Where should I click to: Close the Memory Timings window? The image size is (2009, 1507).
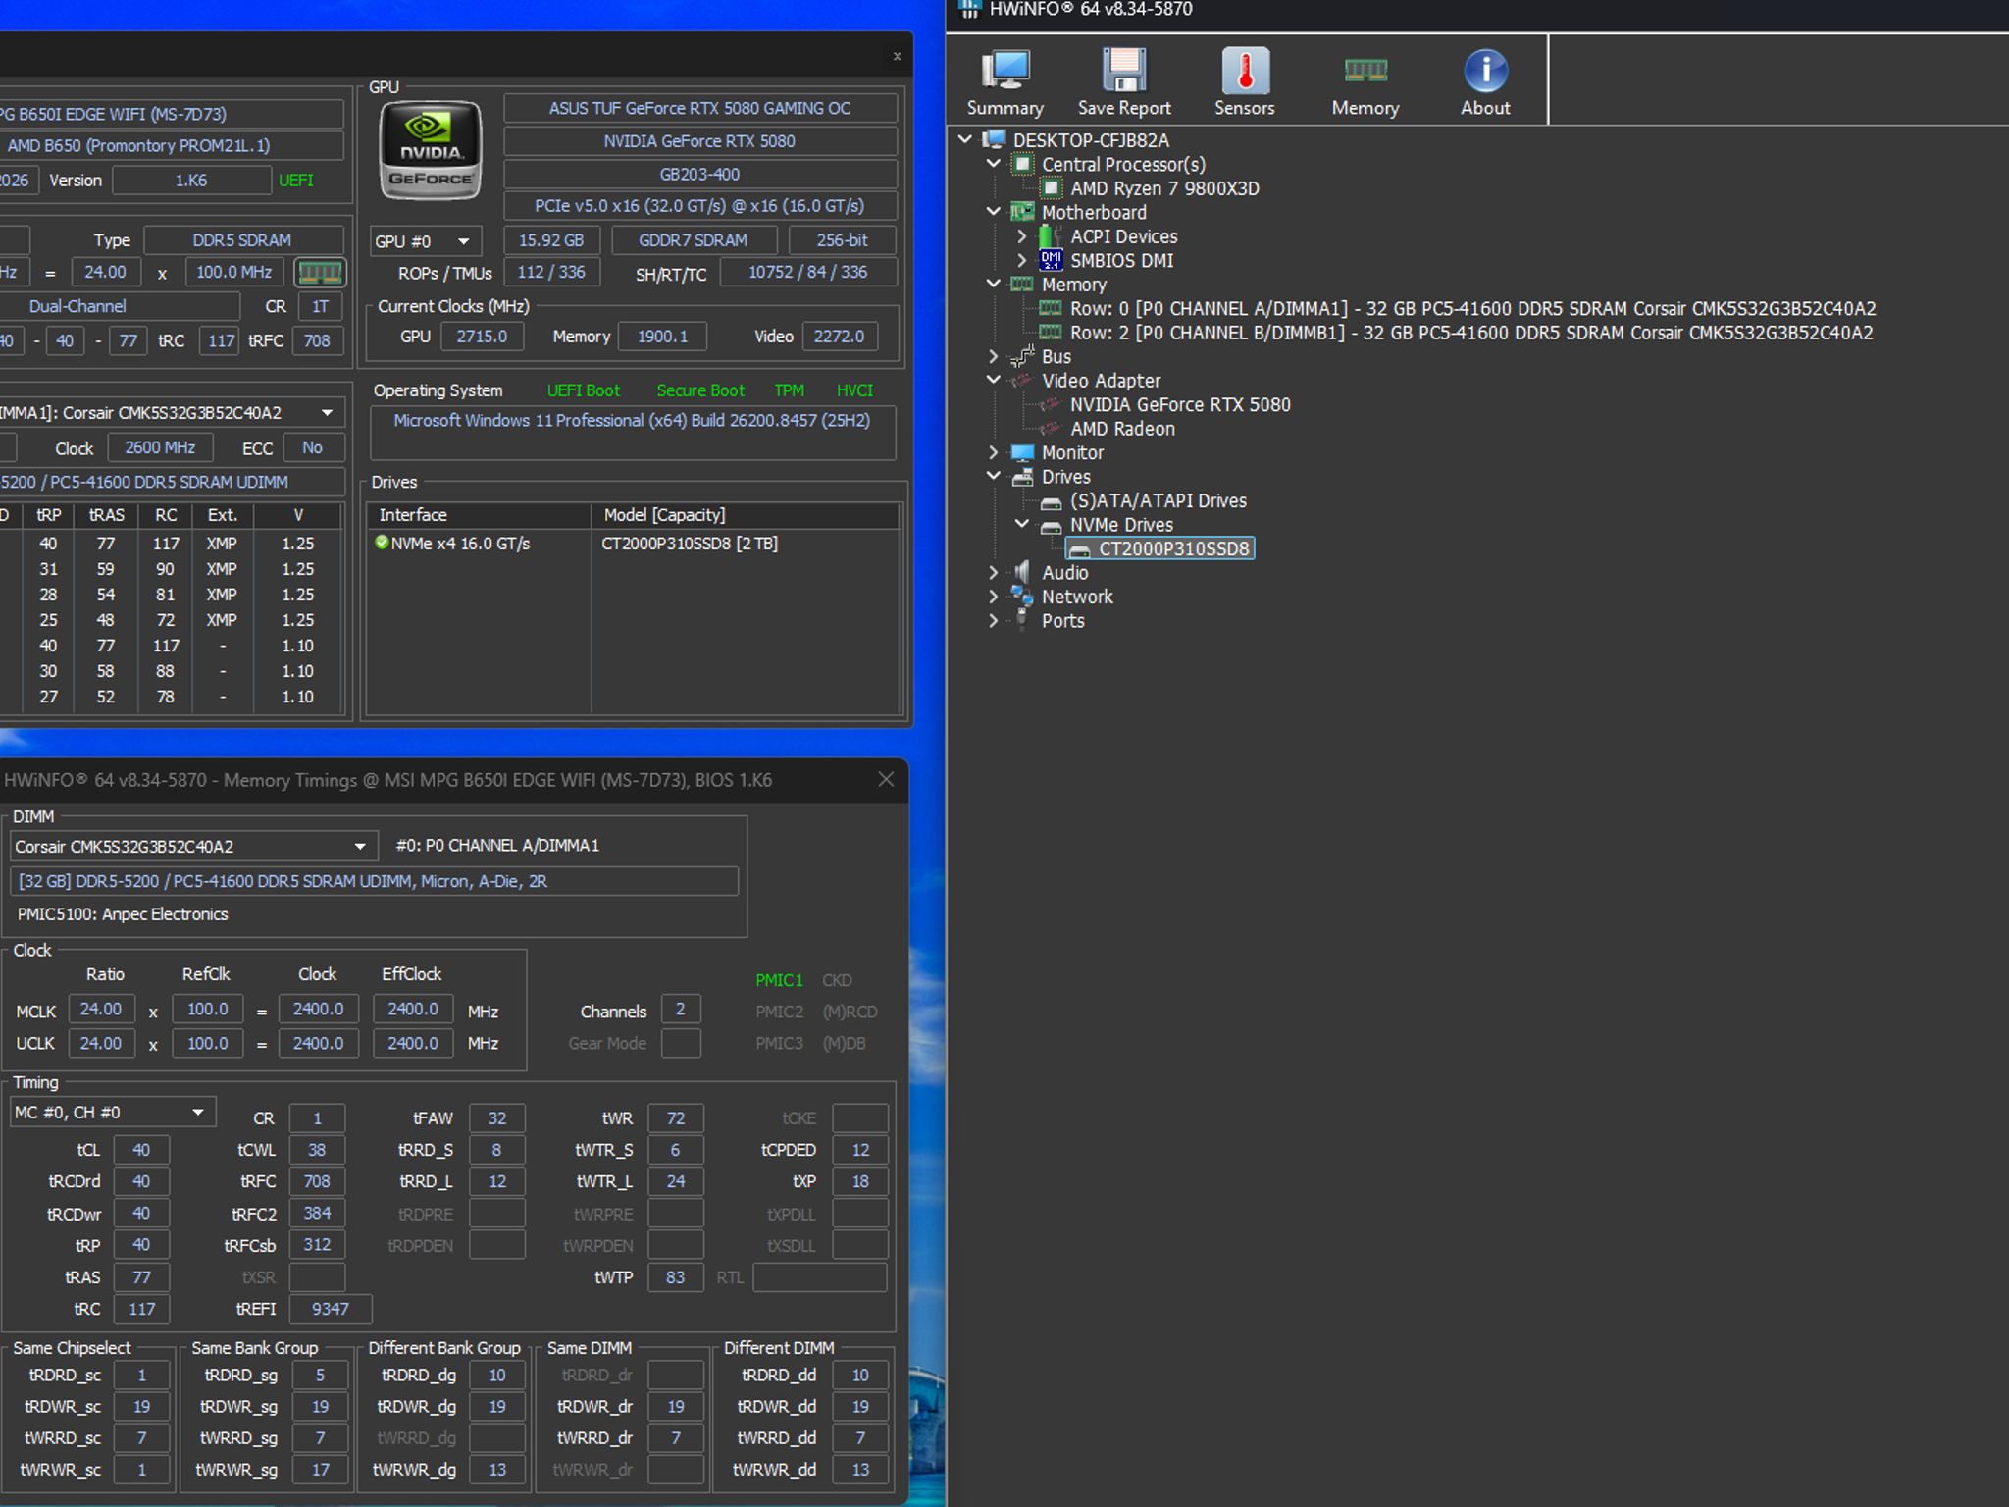[x=886, y=779]
